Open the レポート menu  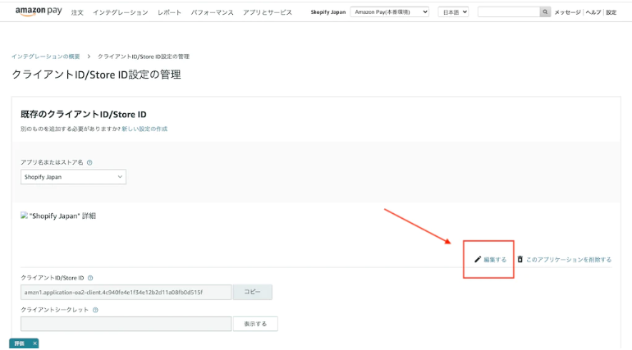click(x=169, y=12)
